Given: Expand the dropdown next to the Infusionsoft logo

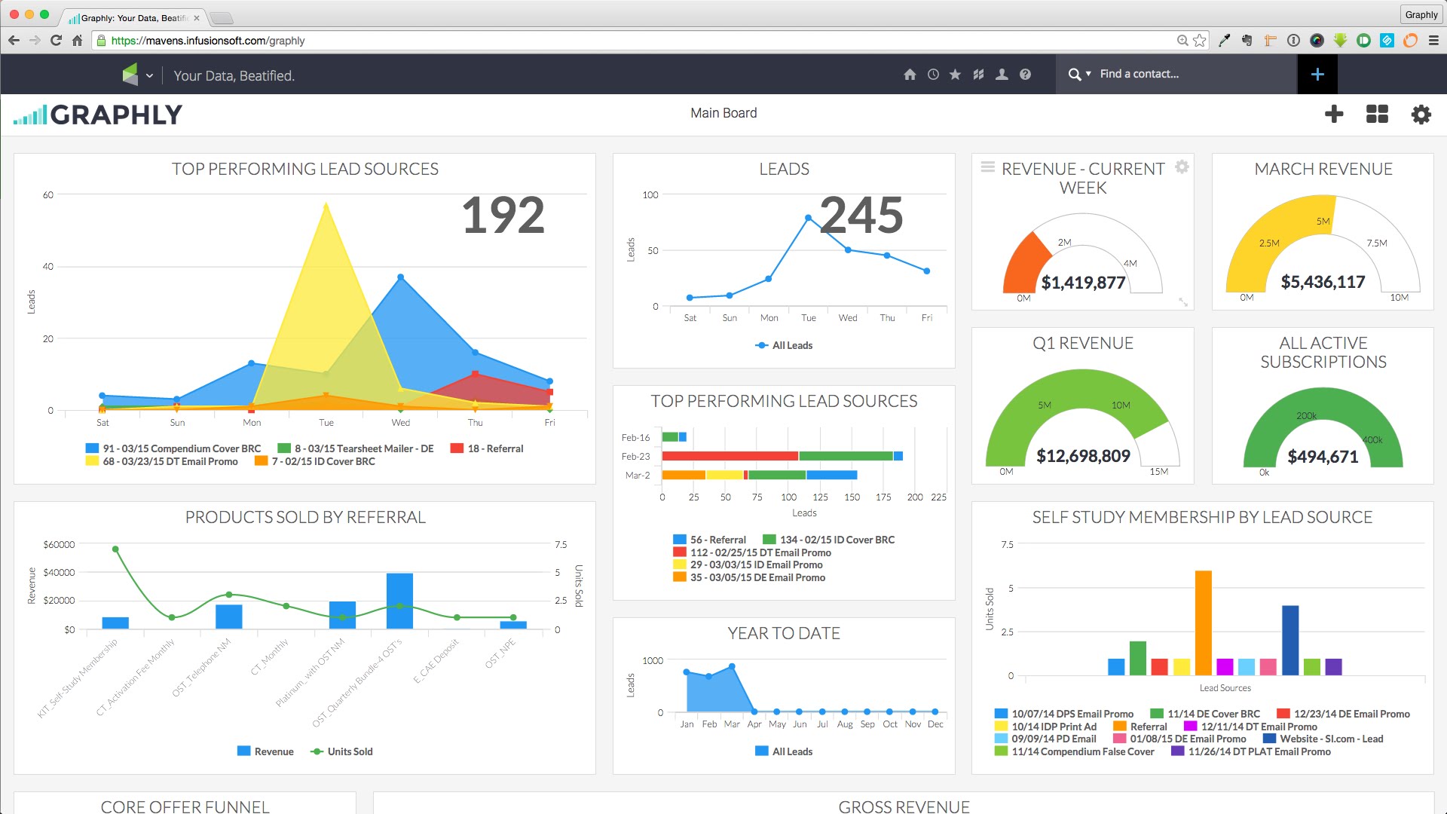Looking at the screenshot, I should 148,74.
